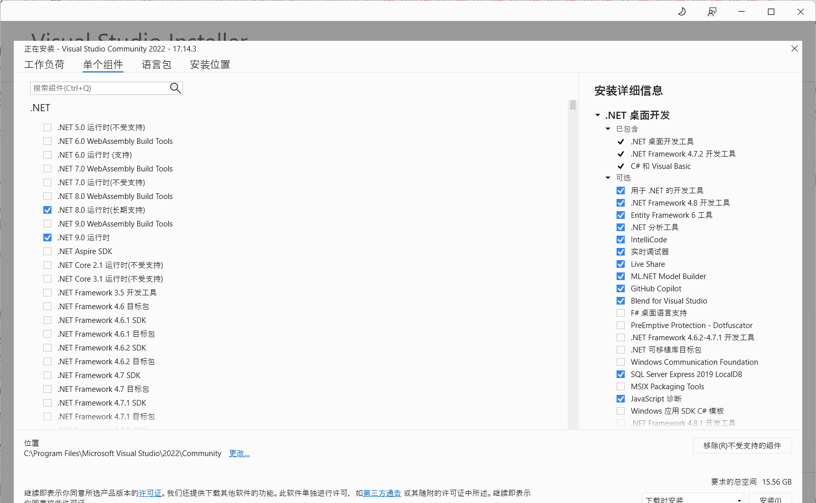
Task: Uncheck SQL Server Express 2019 LocalDB
Action: click(621, 374)
